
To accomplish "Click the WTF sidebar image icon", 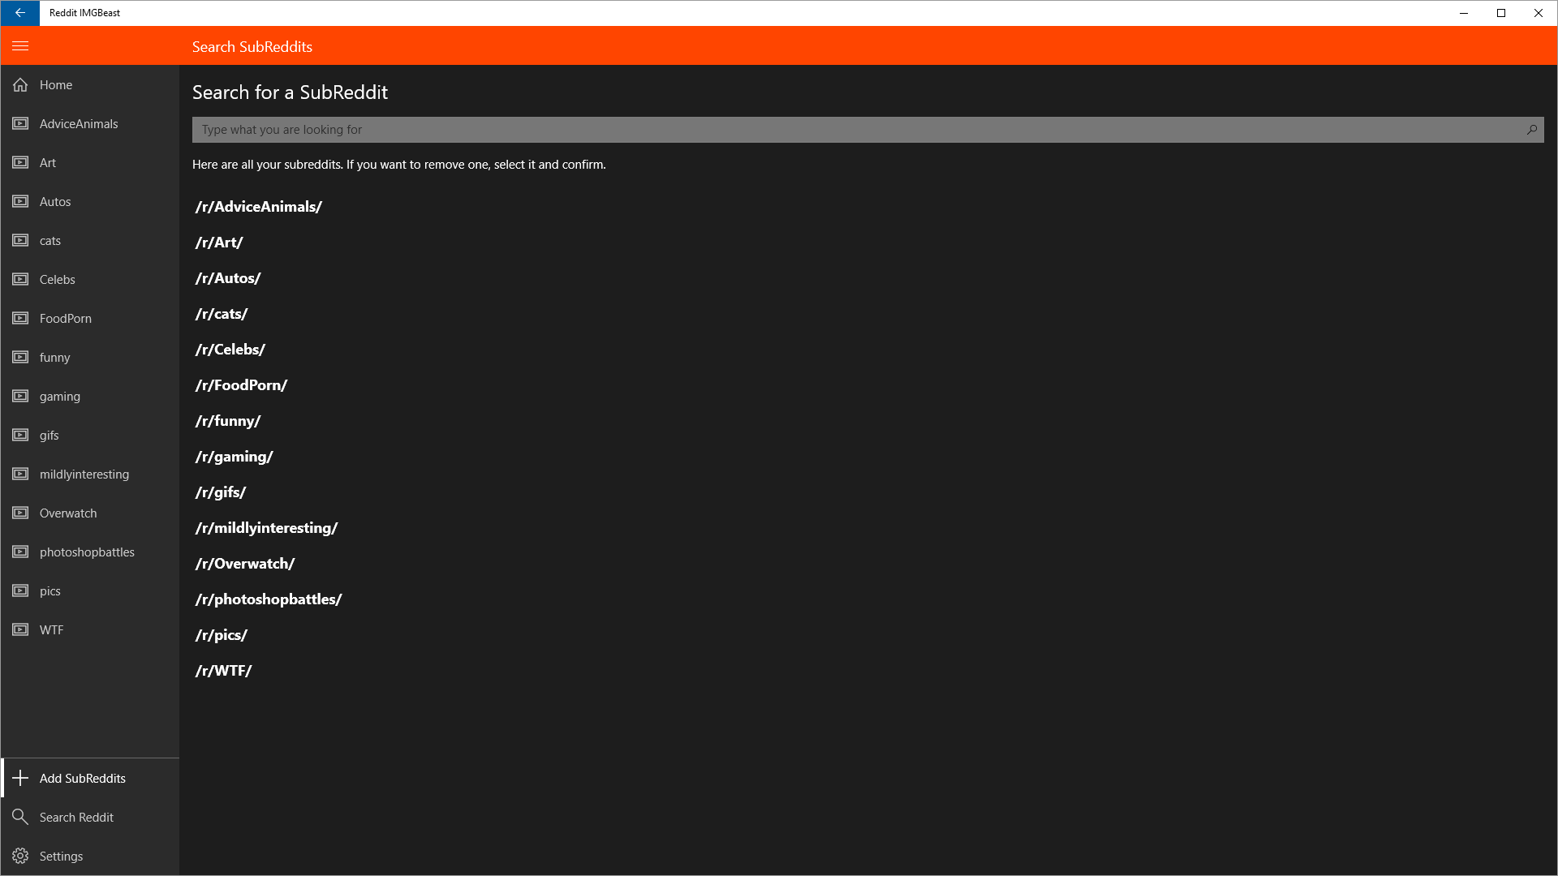I will click(20, 629).
